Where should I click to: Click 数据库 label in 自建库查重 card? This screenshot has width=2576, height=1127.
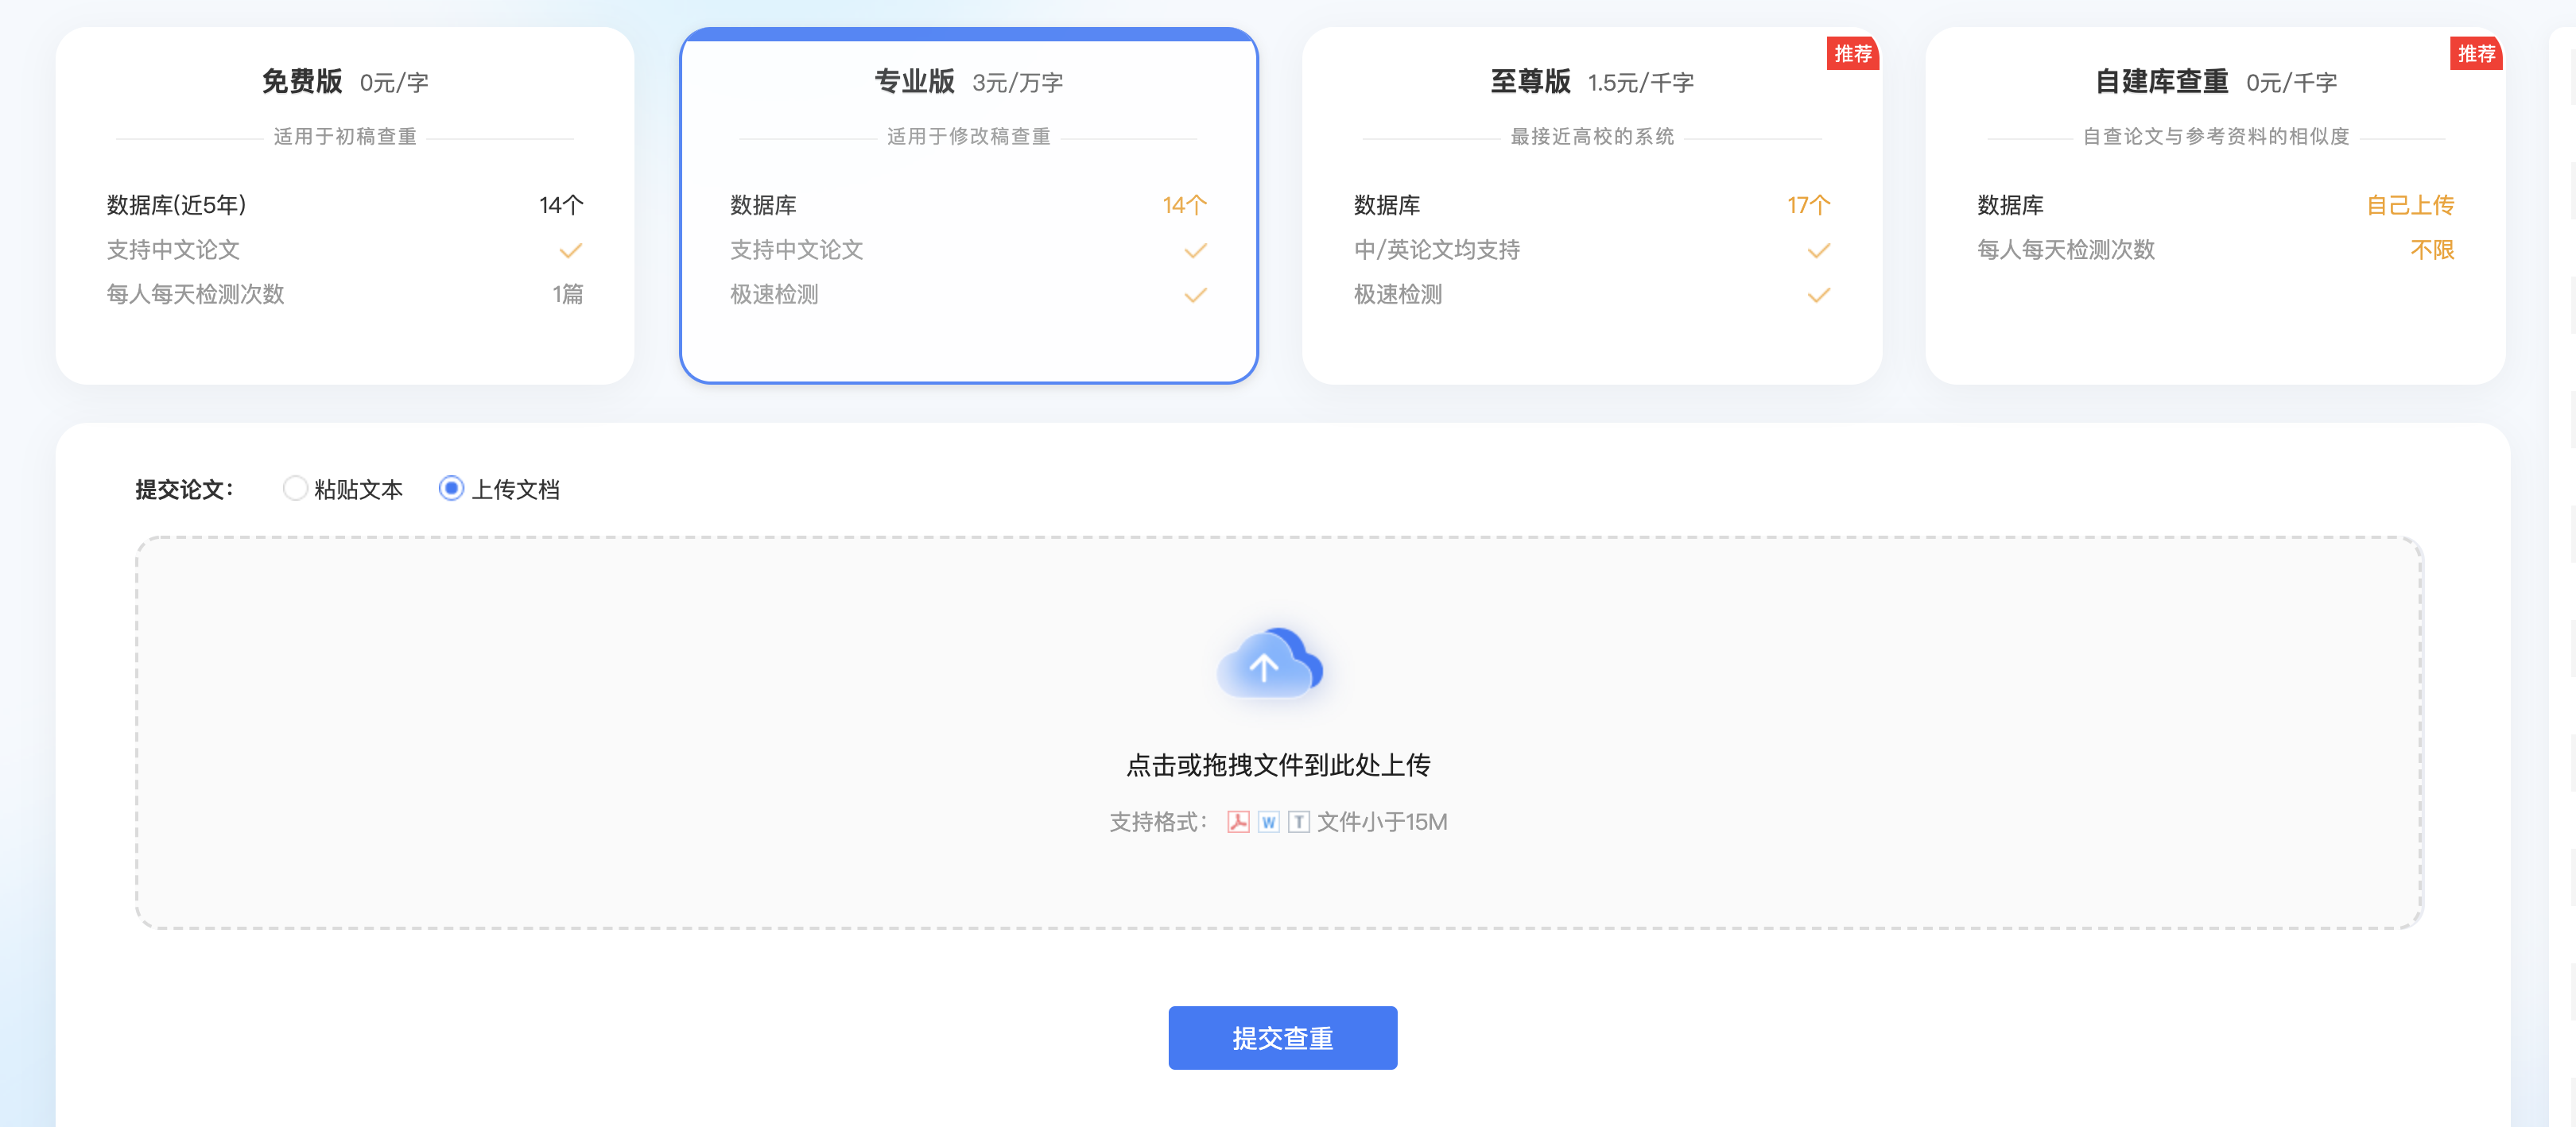pyautogui.click(x=2010, y=205)
